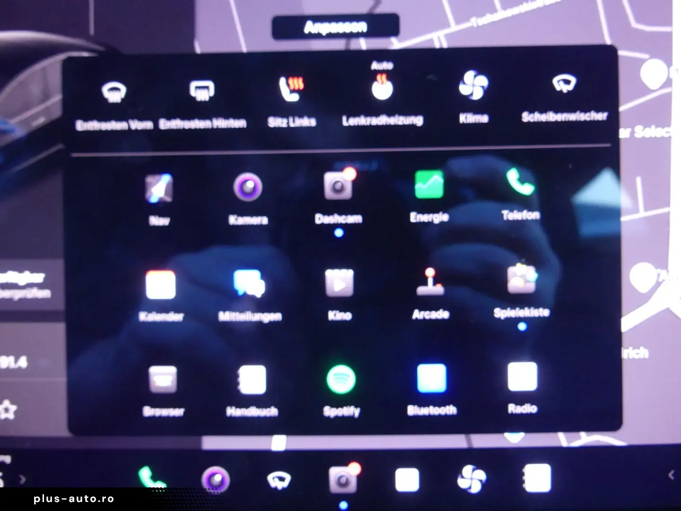
Task: Toggle Sitz Links seat heating
Action: [x=291, y=89]
